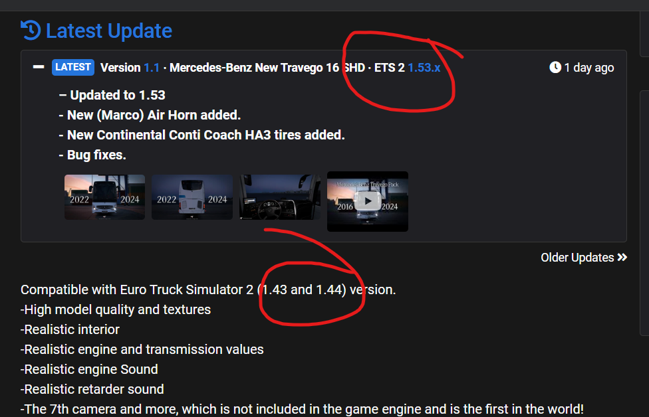
Task: Open the 1.53.x game version link
Action: tap(424, 67)
